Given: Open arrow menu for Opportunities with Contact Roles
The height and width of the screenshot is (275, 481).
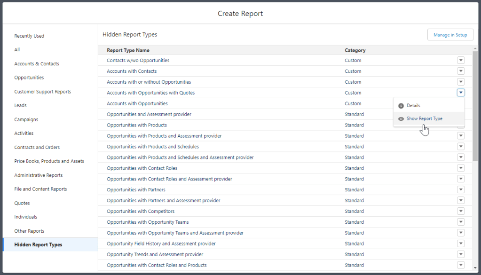Looking at the screenshot, I should [x=461, y=168].
